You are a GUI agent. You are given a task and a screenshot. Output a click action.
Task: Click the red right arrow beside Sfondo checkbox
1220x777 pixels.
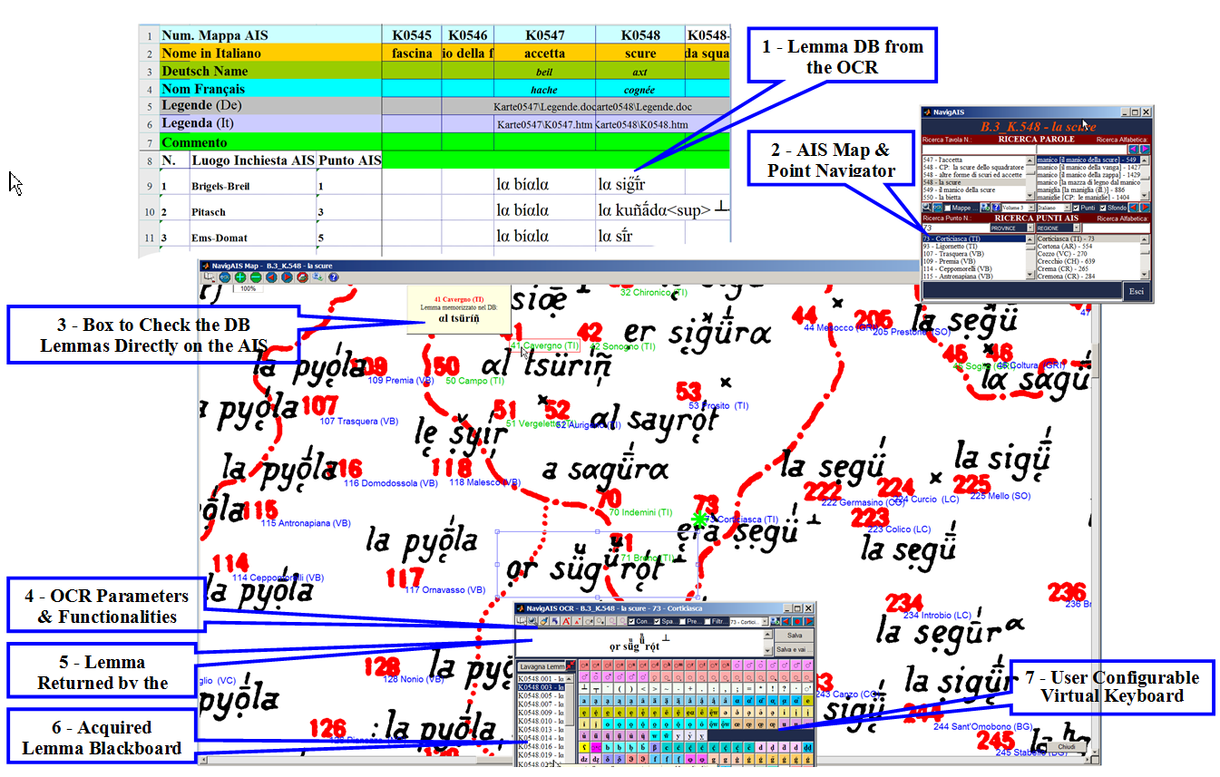click(1146, 208)
